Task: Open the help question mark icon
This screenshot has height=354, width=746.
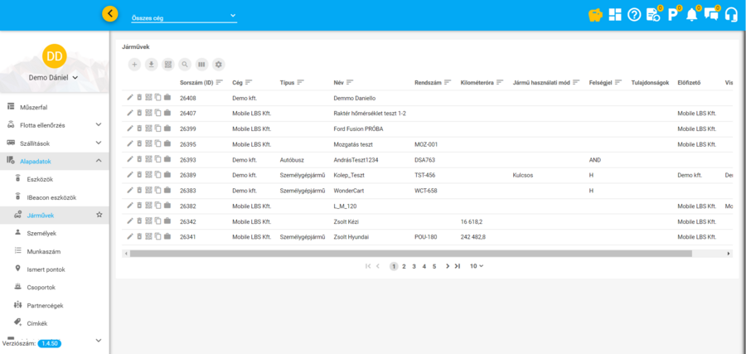Action: 634,15
